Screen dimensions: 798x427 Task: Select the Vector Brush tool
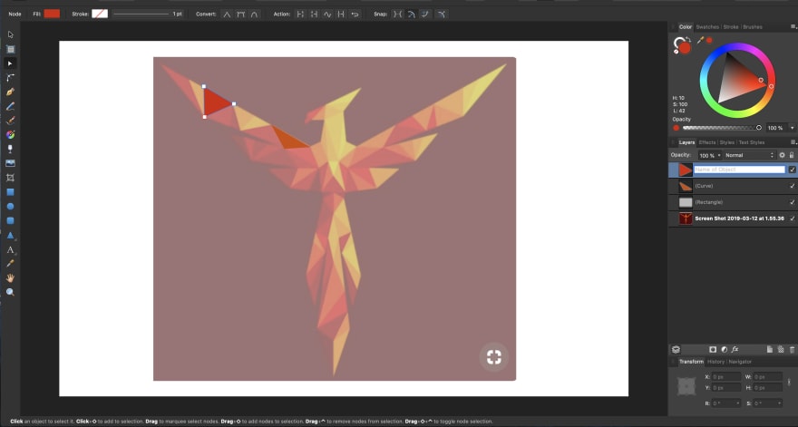coord(10,121)
